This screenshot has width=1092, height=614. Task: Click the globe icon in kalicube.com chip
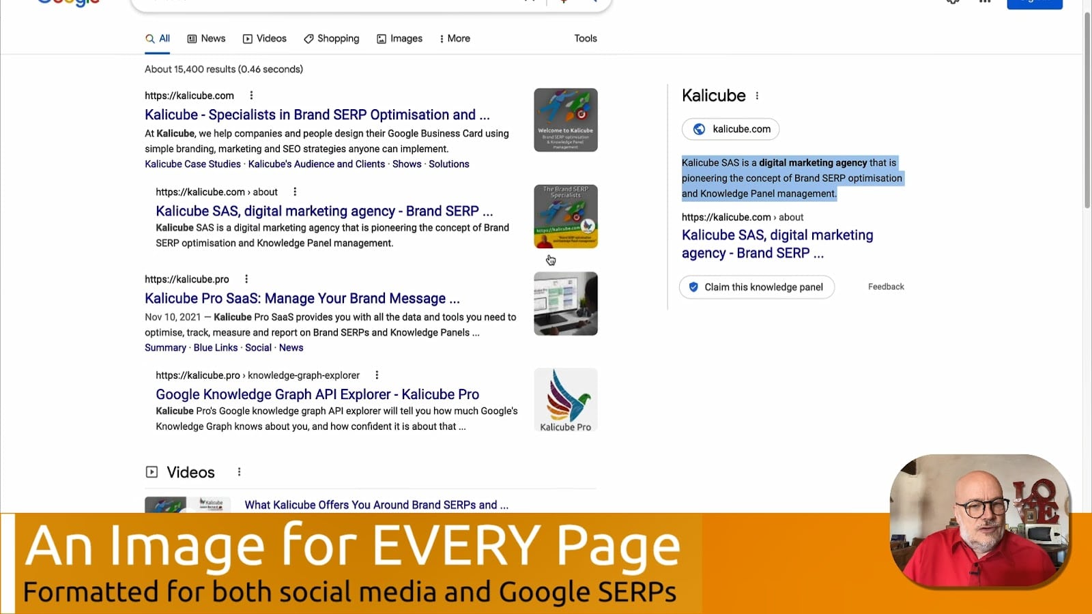[699, 129]
